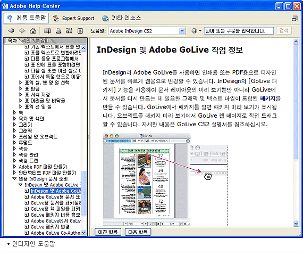303x255 pixels.
Task: Open the 표를 텍스트로 변환하려면 topic
Action: (x=55, y=53)
